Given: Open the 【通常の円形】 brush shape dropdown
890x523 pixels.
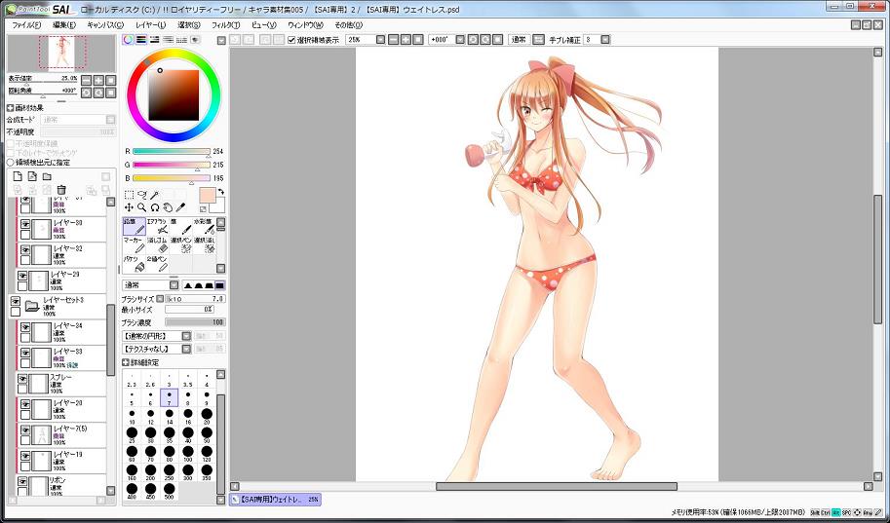Looking at the screenshot, I should (x=186, y=336).
